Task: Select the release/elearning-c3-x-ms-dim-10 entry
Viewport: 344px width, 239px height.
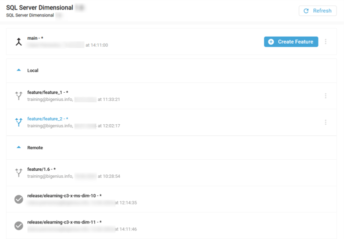Action: coord(171,199)
